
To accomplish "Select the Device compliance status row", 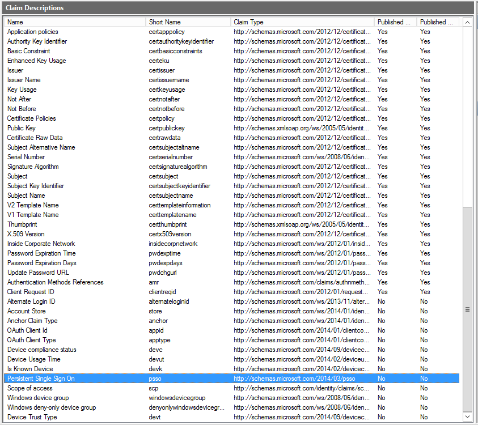I will (41, 350).
